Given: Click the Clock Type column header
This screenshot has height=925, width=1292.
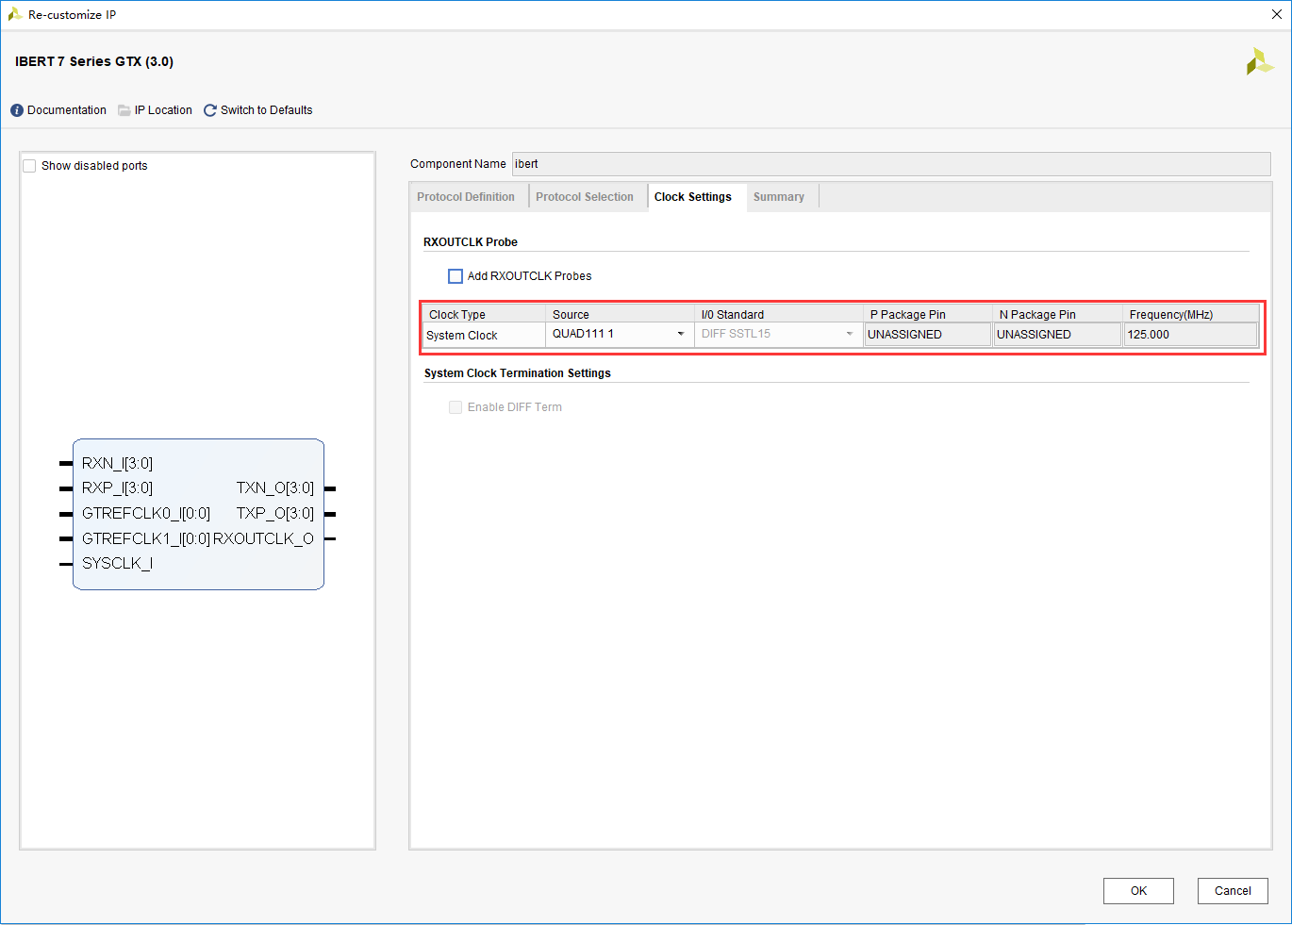Looking at the screenshot, I should pos(484,314).
